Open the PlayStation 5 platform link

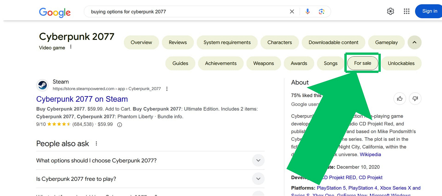coord(331,188)
